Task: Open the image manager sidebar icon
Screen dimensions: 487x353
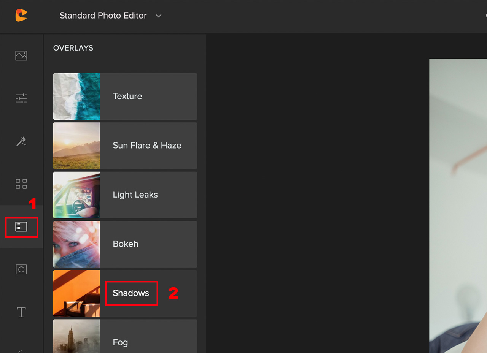Action: tap(21, 55)
